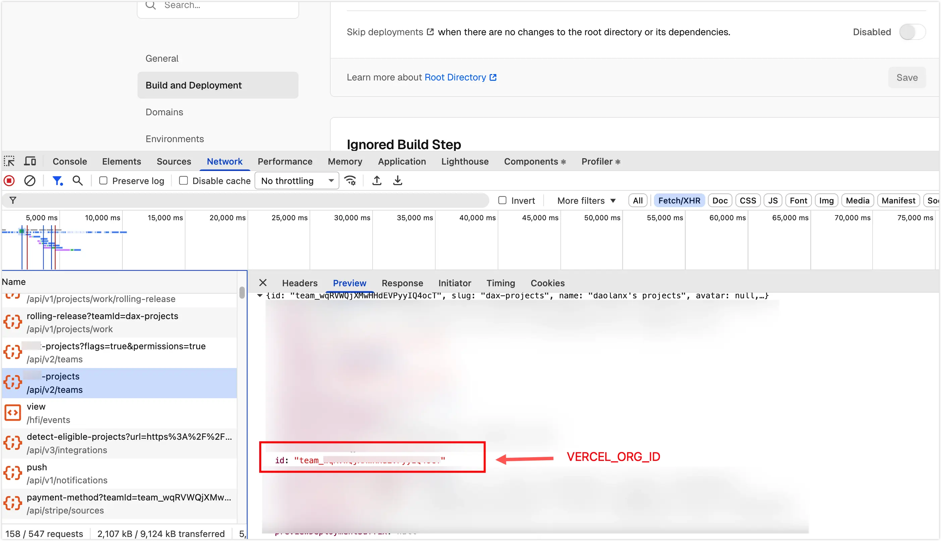The height and width of the screenshot is (541, 941).
Task: Click the stop recording network log icon
Action: (x=9, y=181)
